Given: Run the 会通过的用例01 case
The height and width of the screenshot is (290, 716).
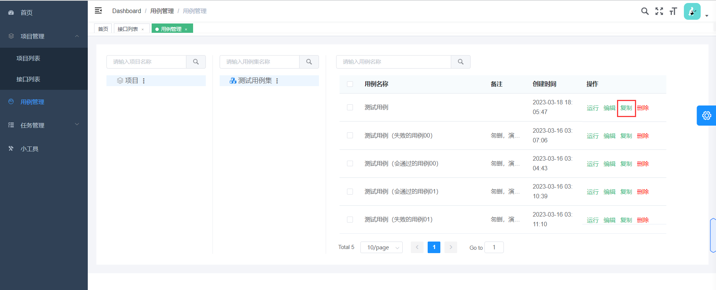Looking at the screenshot, I should (x=592, y=192).
